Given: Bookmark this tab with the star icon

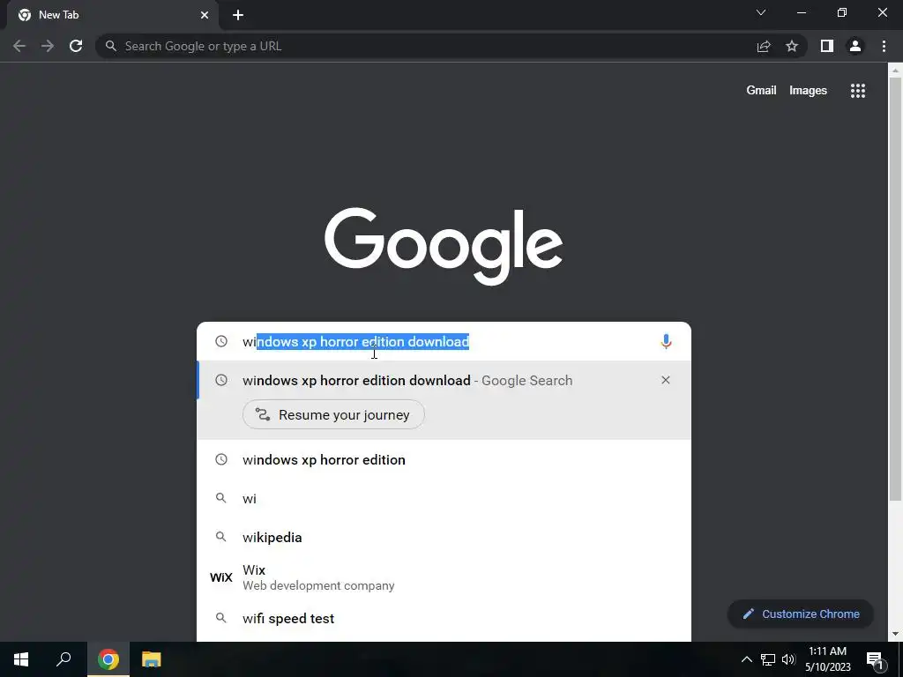Looking at the screenshot, I should (792, 46).
